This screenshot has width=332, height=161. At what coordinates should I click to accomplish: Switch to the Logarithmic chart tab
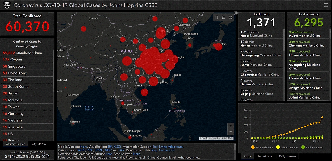[x=265, y=156]
